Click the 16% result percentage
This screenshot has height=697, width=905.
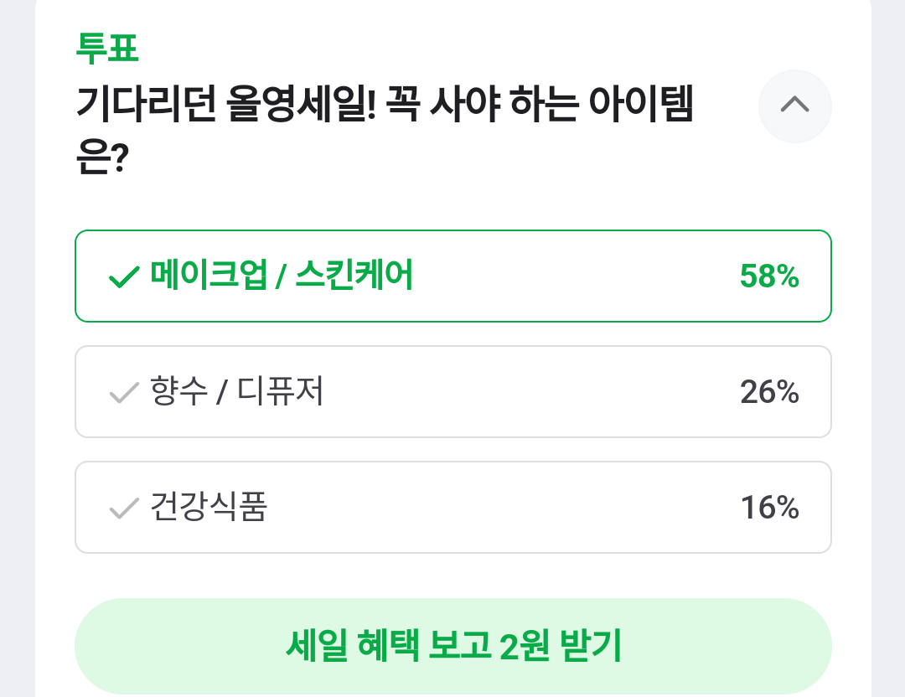tap(769, 508)
